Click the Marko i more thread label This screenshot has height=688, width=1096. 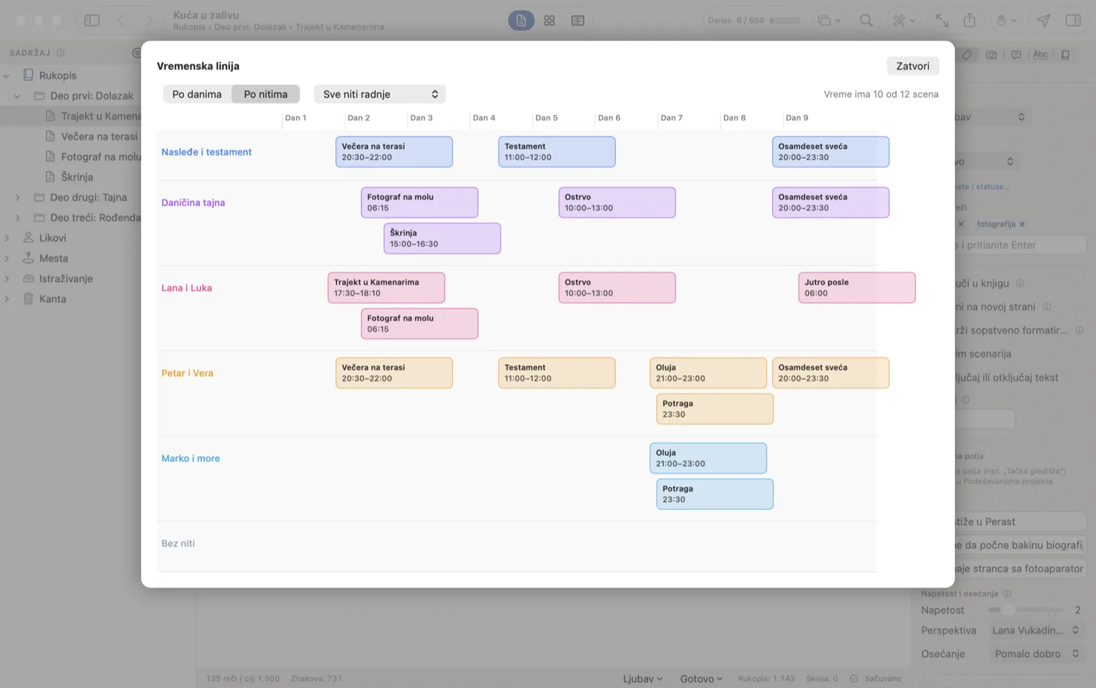point(190,459)
